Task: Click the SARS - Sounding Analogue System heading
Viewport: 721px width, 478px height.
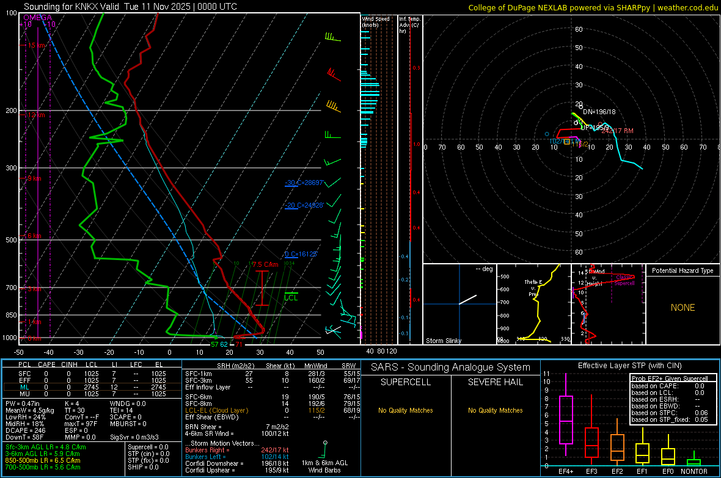Action: tap(450, 368)
